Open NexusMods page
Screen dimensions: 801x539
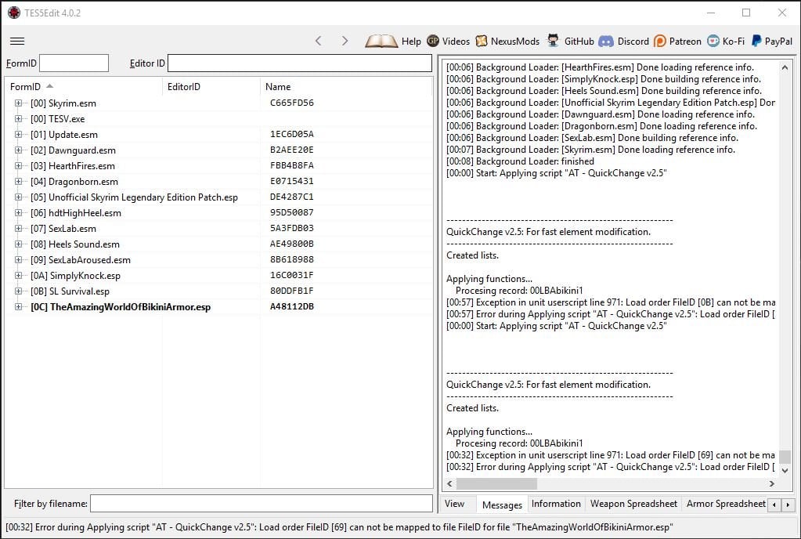pyautogui.click(x=507, y=41)
